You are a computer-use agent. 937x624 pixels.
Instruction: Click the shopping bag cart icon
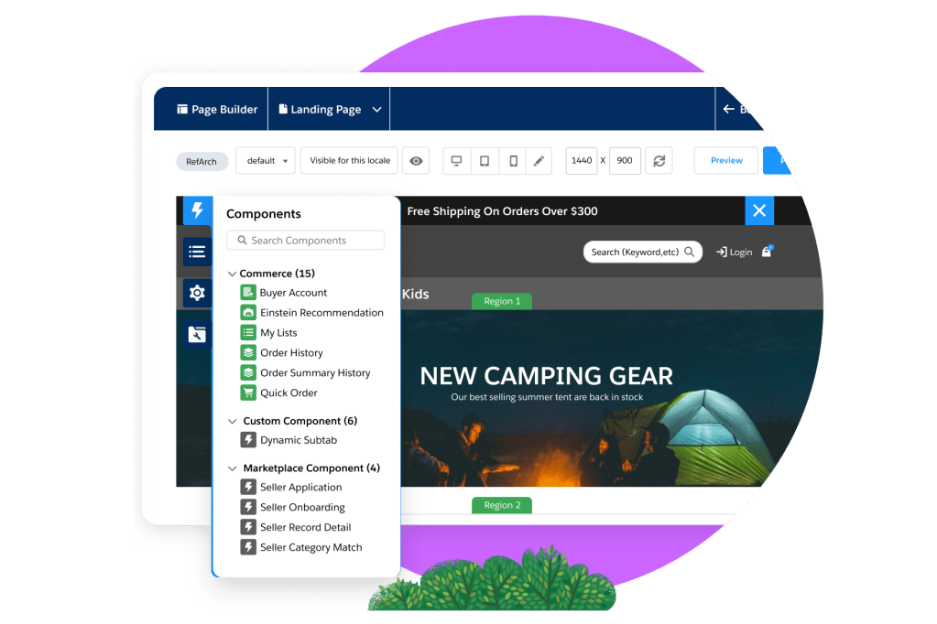tap(767, 252)
